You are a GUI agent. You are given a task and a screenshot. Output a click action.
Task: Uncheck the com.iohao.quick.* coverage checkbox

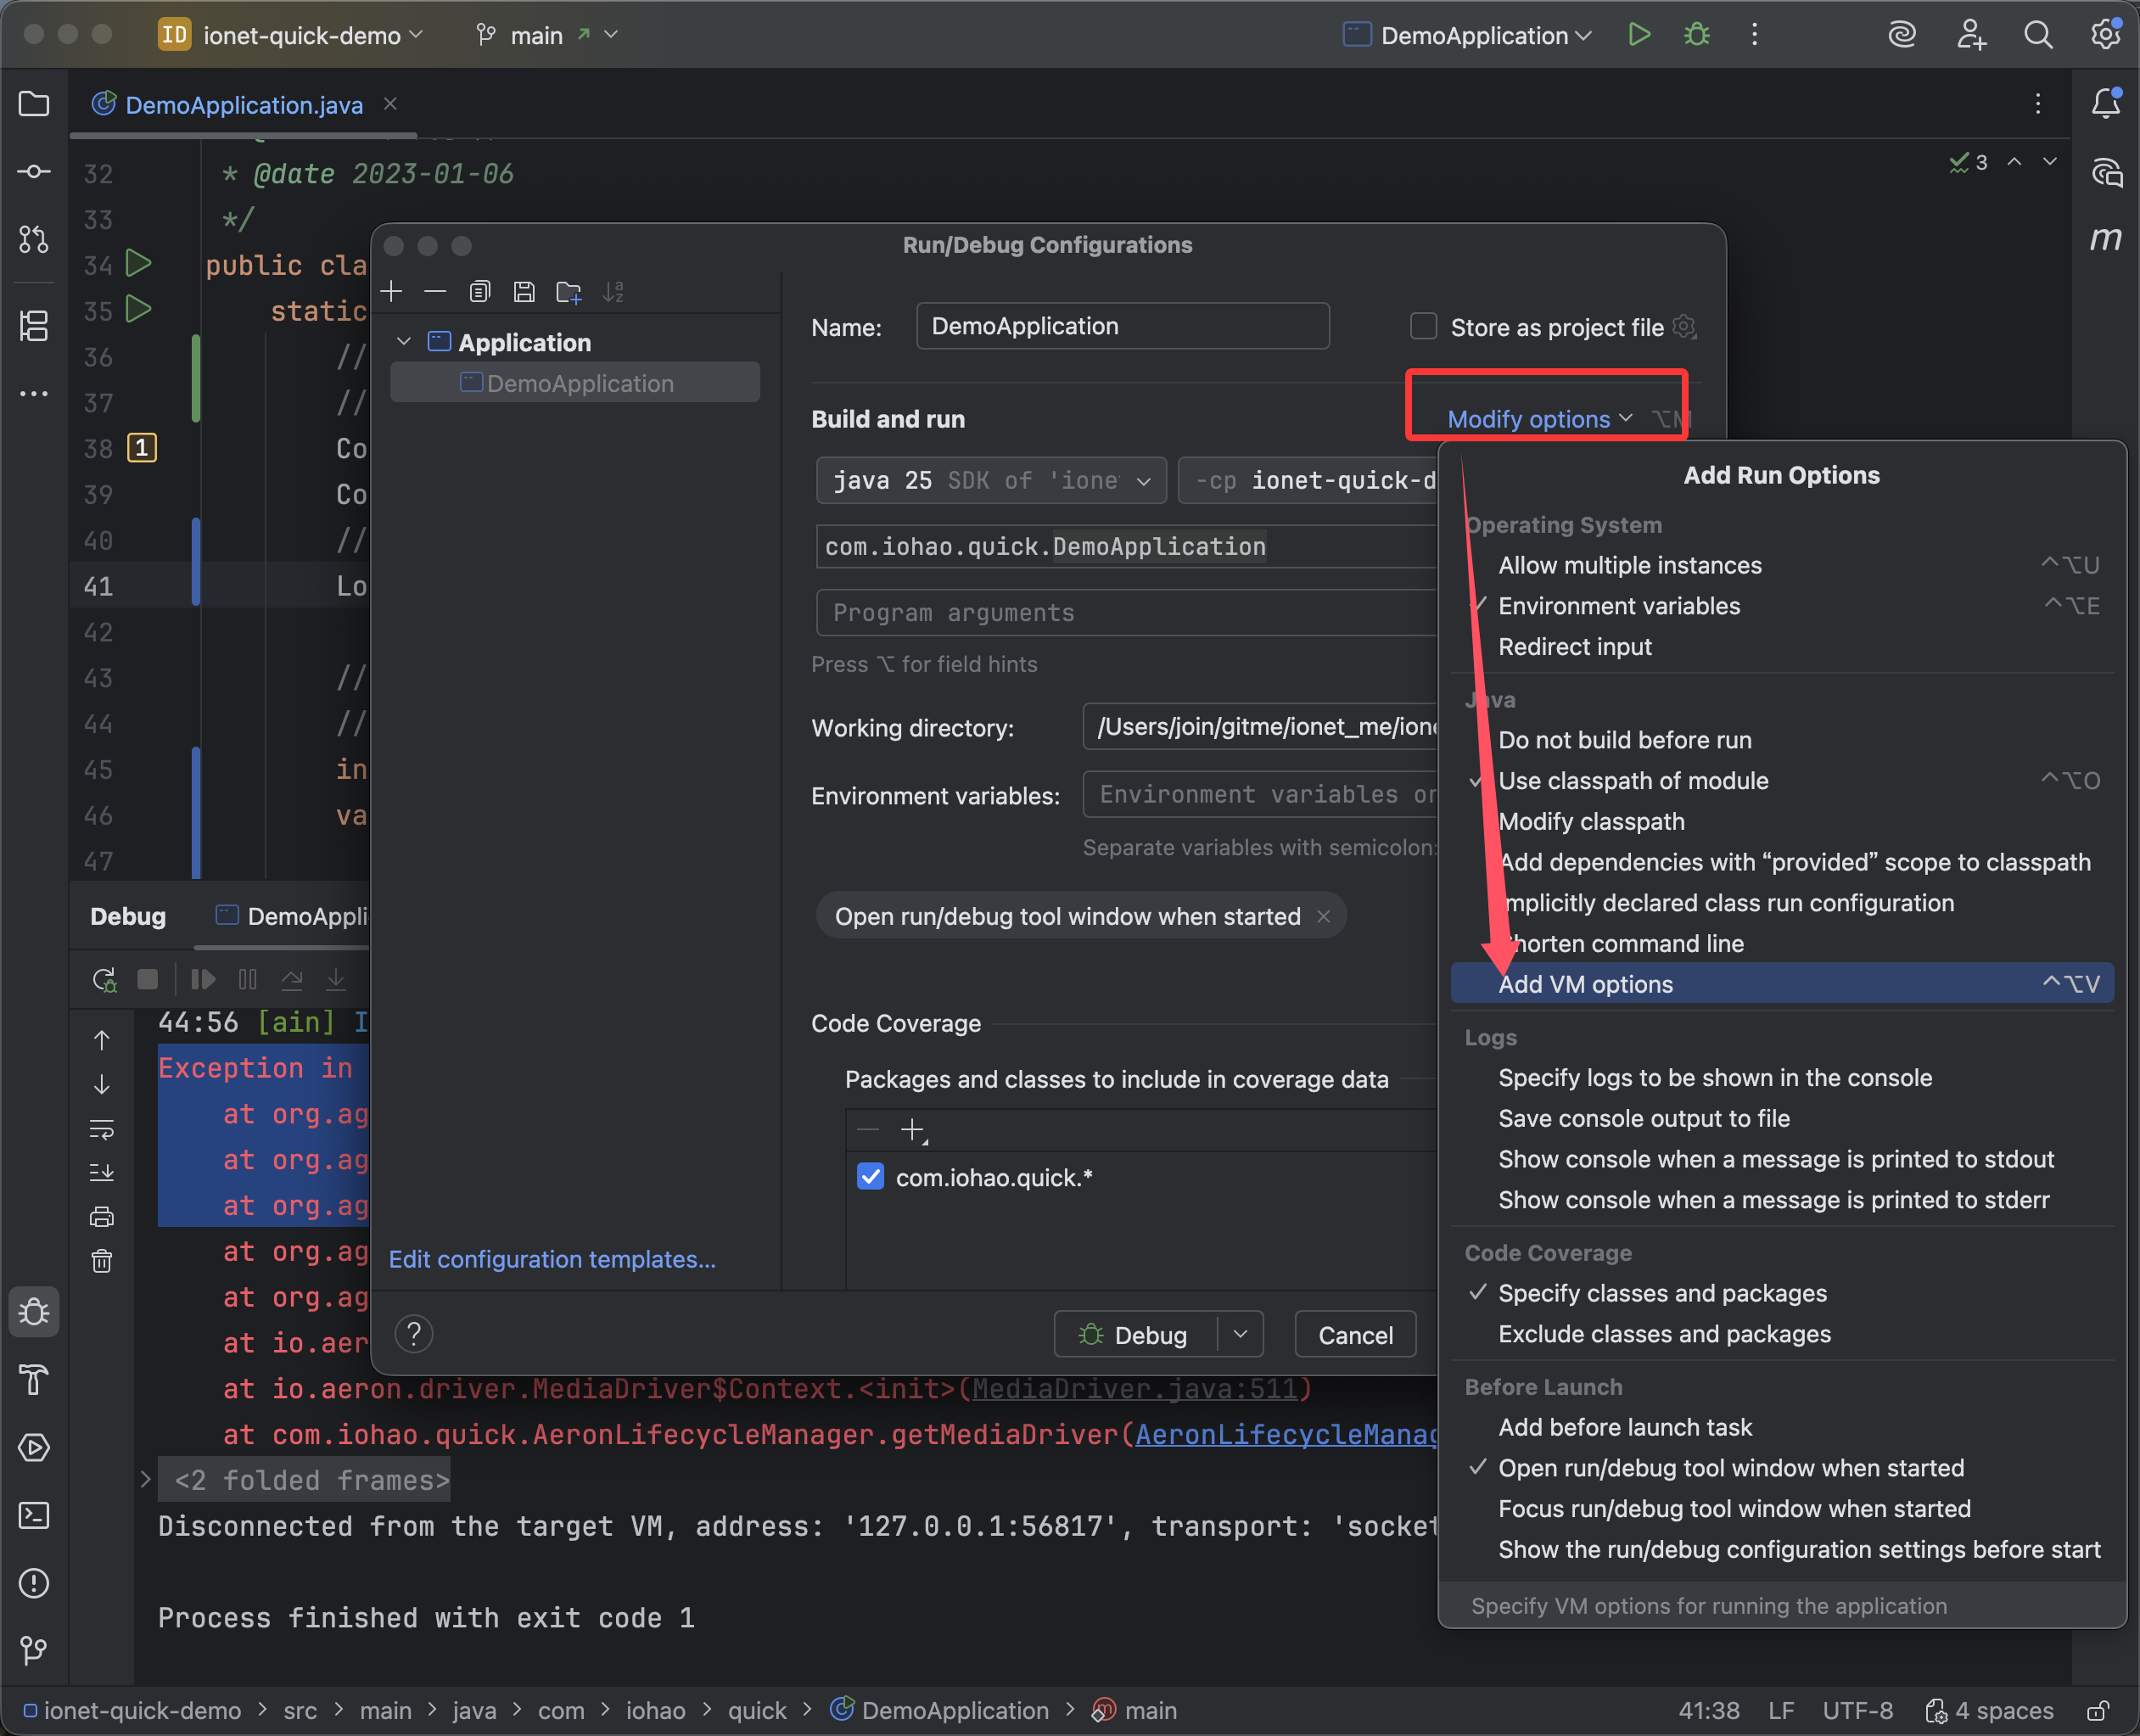coord(870,1177)
